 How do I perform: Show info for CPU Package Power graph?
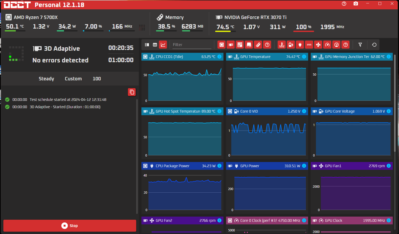[220, 166]
